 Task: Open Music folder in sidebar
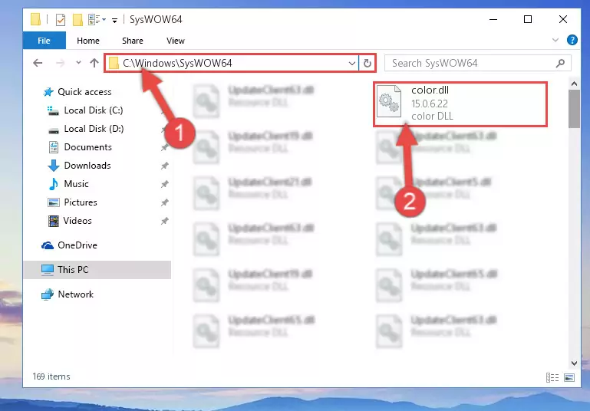pos(69,184)
